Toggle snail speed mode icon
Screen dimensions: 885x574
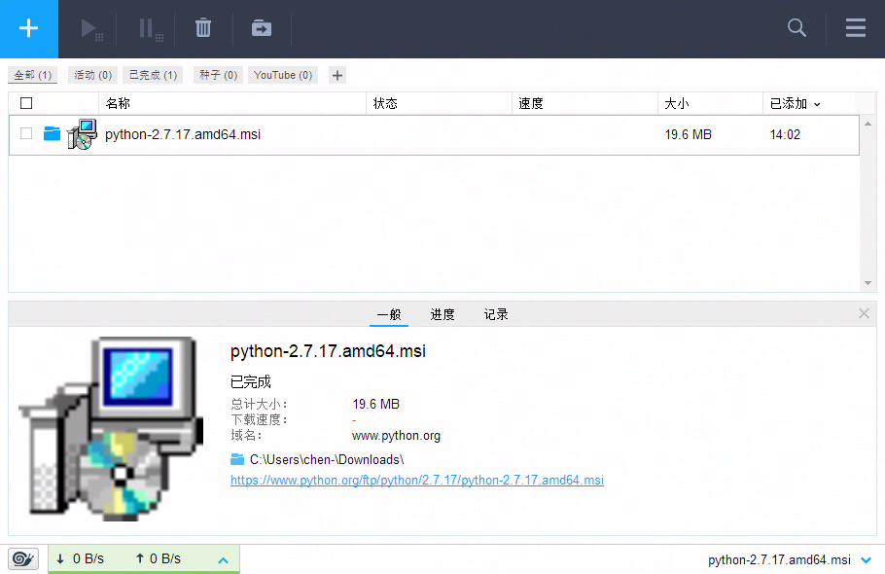coord(23,558)
